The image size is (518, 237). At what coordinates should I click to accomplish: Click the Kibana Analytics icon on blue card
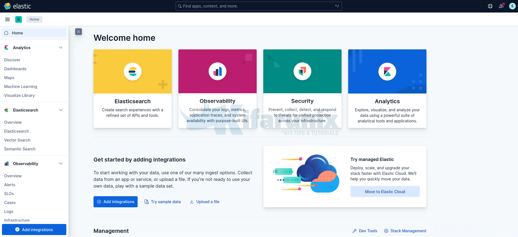click(x=387, y=72)
